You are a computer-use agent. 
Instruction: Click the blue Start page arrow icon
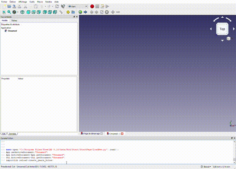coord(85,12)
